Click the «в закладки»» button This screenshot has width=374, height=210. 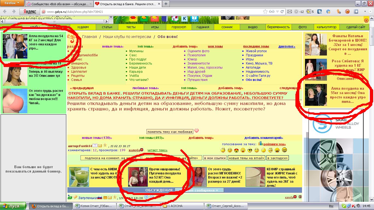pyautogui.click(x=278, y=158)
